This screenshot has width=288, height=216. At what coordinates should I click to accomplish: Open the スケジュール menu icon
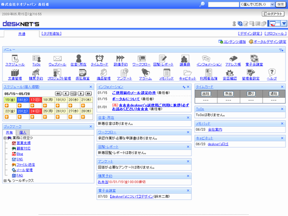(15, 58)
